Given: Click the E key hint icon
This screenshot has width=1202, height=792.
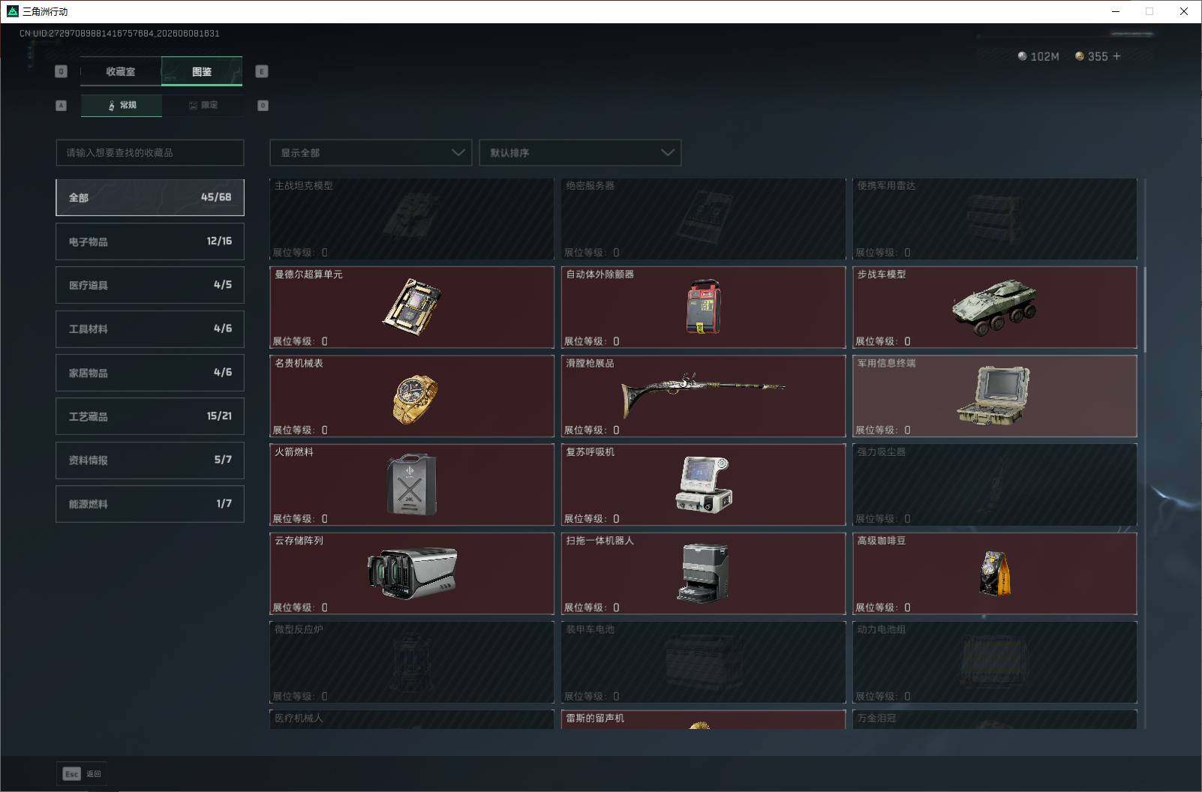Looking at the screenshot, I should 262,71.
